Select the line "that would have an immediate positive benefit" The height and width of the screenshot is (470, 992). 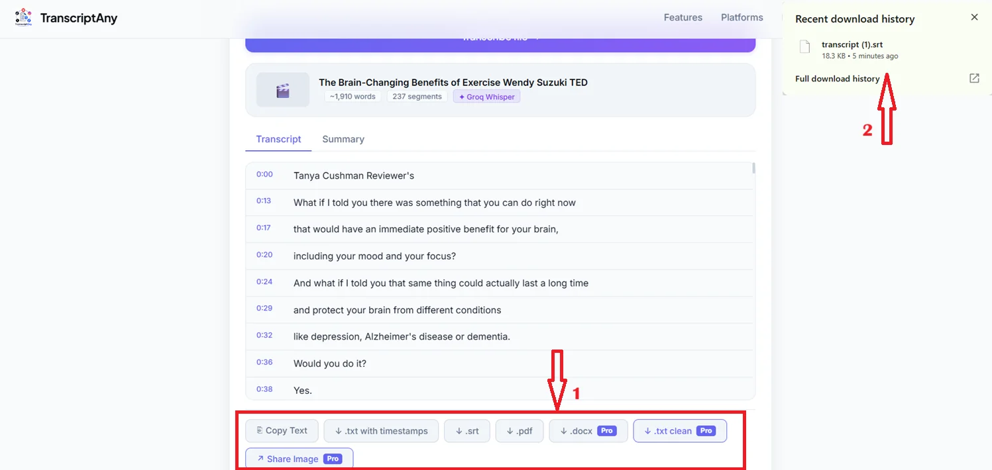pos(426,229)
